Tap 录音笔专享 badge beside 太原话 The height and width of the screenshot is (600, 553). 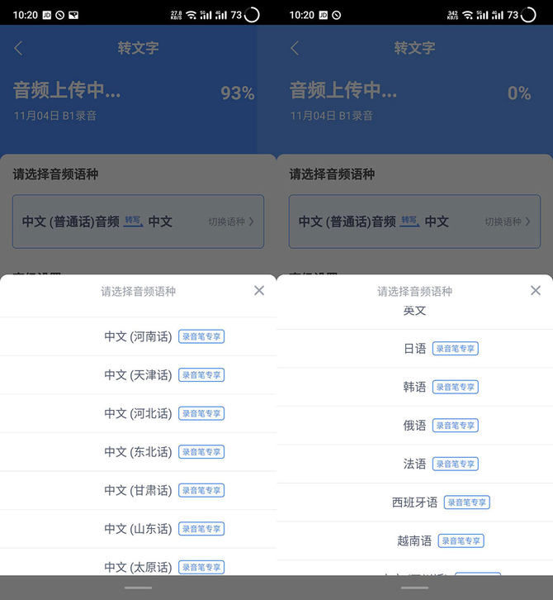(201, 567)
